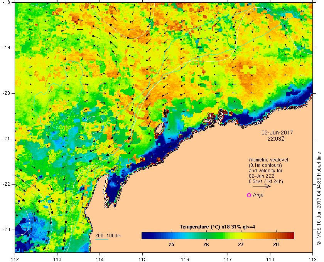Click the temperature color bar at 25

pyautogui.click(x=171, y=235)
